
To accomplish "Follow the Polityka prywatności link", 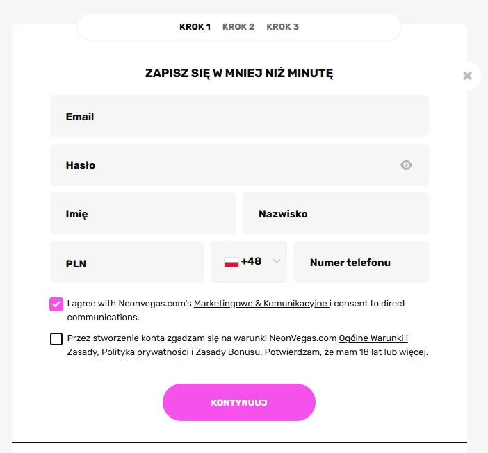I will [x=145, y=352].
